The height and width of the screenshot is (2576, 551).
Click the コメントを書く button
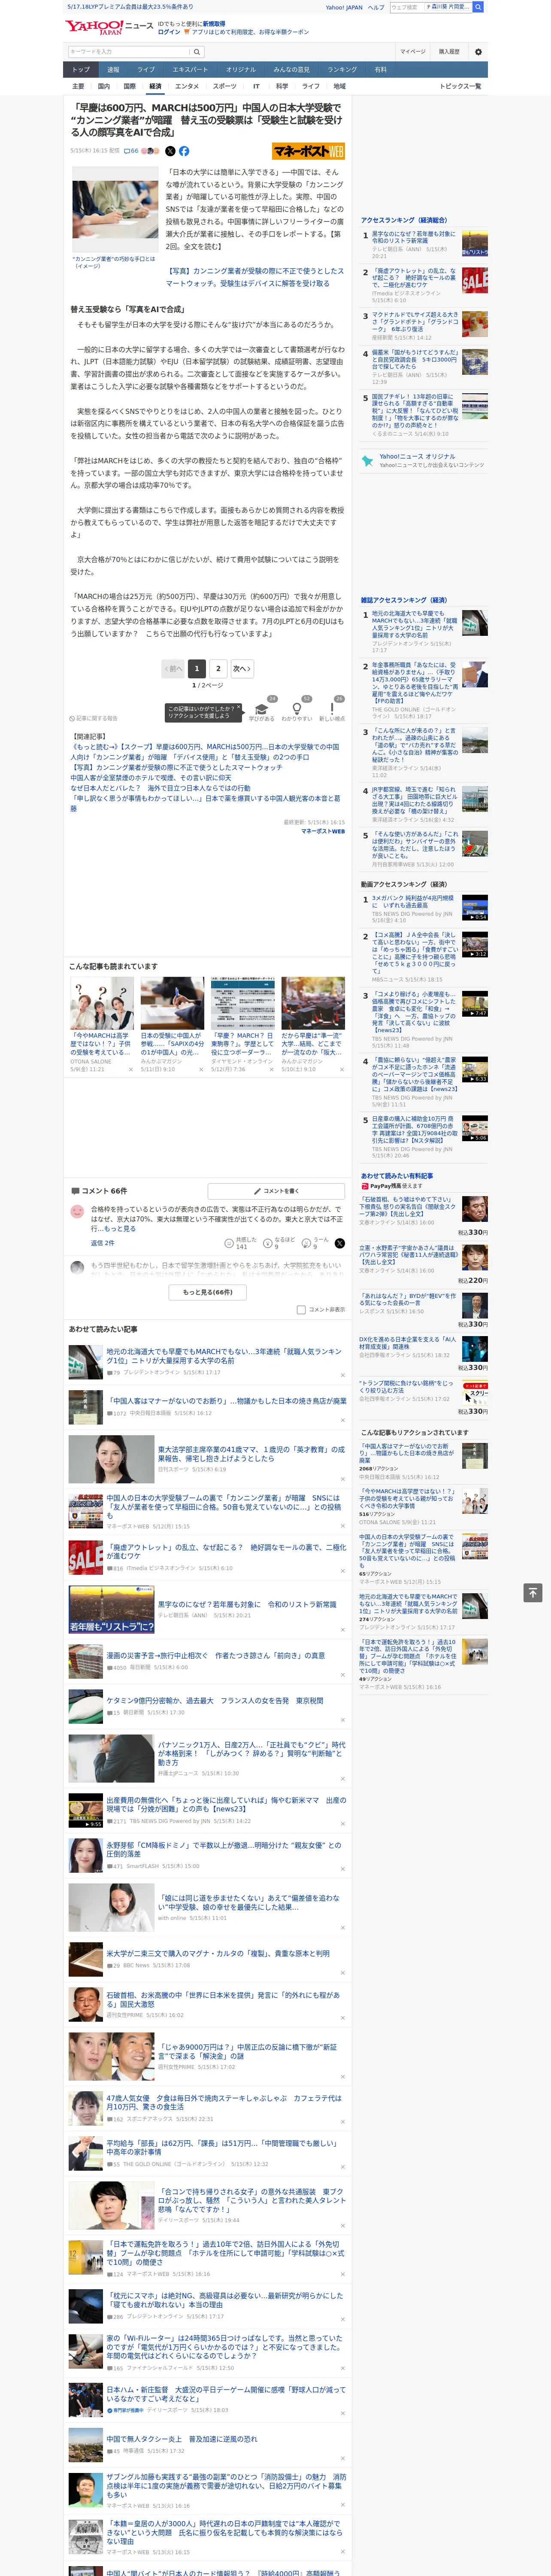tap(276, 1191)
